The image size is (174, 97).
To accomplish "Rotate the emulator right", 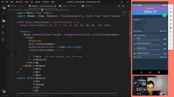I will pyautogui.click(x=171, y=24).
